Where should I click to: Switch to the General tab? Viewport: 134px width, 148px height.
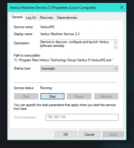[x=17, y=17]
